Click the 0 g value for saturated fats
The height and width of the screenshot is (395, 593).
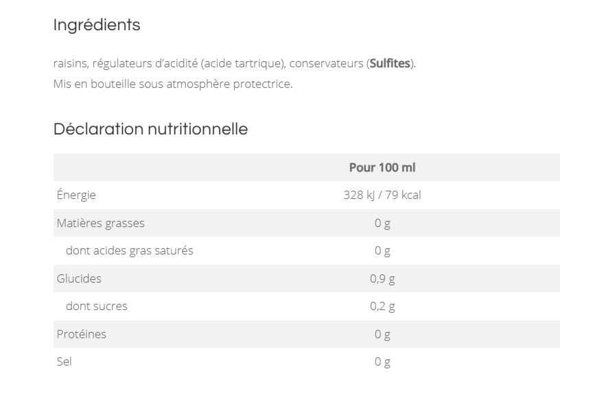click(382, 251)
